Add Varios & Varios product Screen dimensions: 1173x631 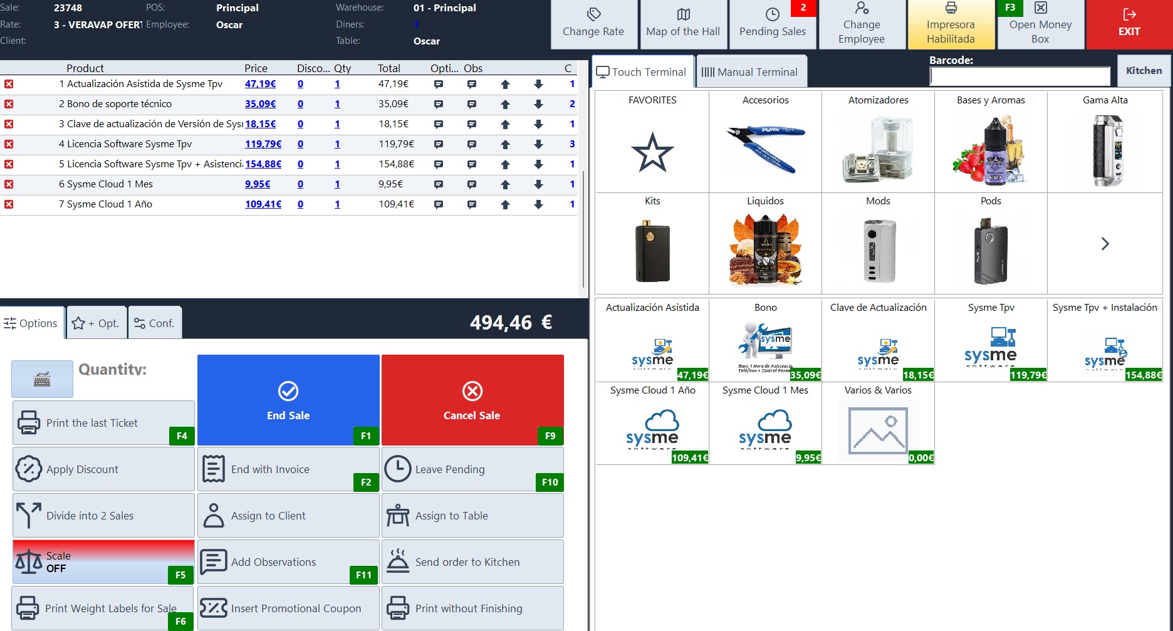coord(878,424)
